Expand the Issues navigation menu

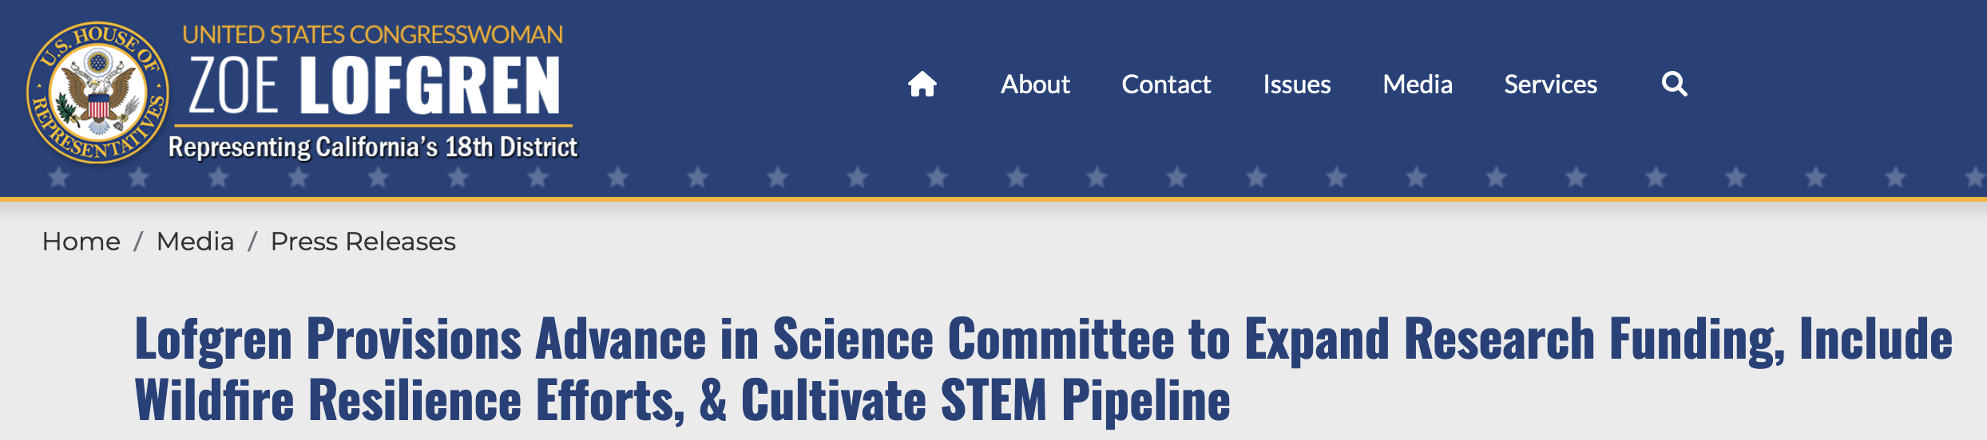[1296, 84]
